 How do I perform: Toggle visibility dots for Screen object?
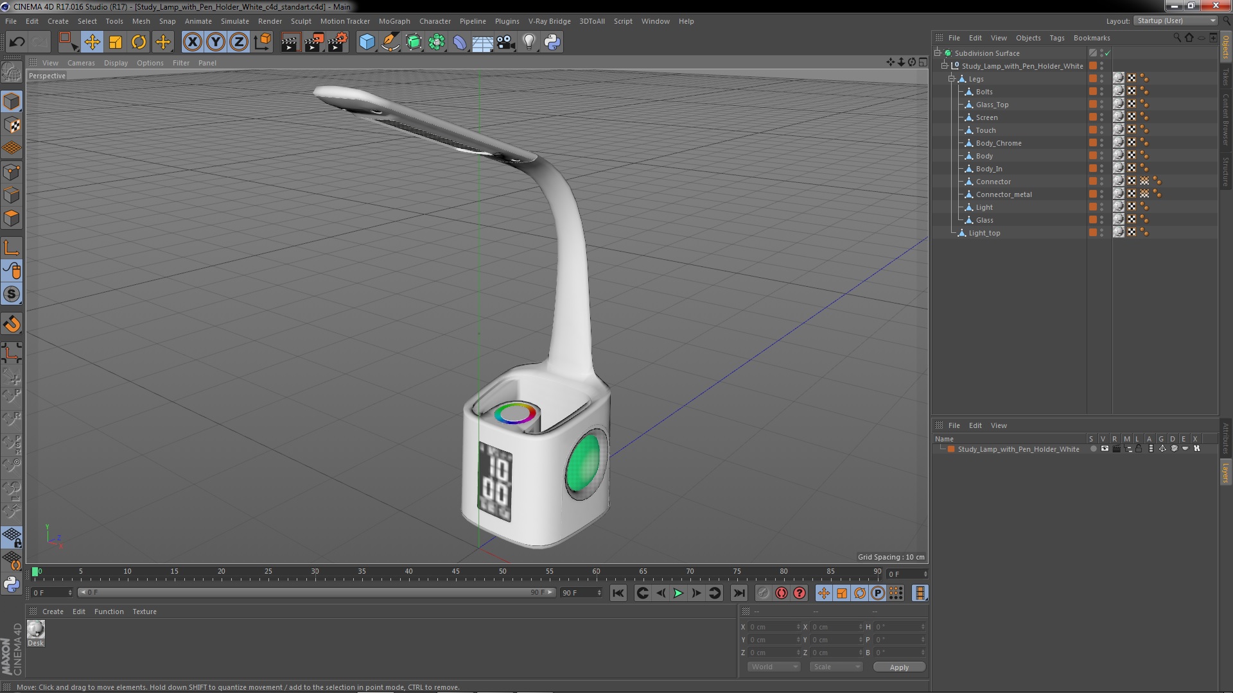click(x=1102, y=117)
